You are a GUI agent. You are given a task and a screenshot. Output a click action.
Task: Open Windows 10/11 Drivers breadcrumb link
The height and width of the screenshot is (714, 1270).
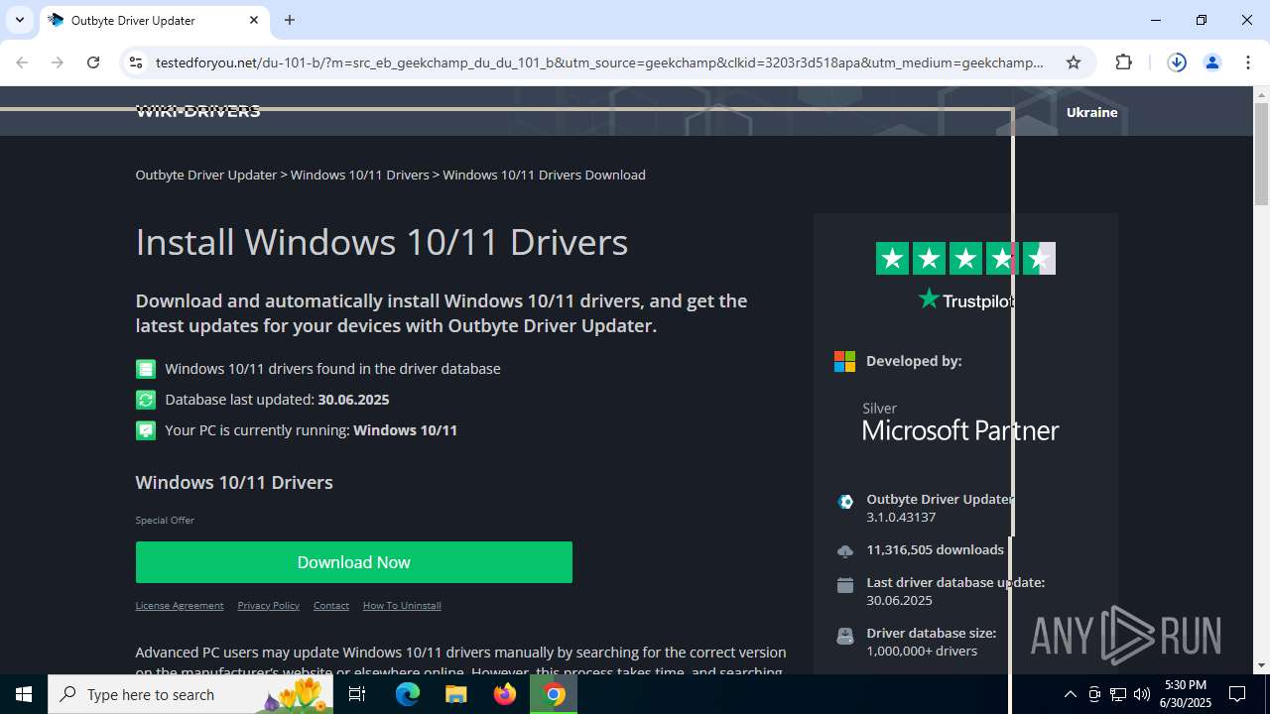[x=359, y=175]
